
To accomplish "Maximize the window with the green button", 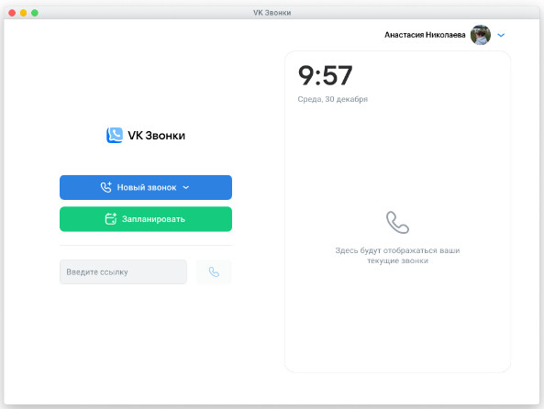I will click(35, 13).
